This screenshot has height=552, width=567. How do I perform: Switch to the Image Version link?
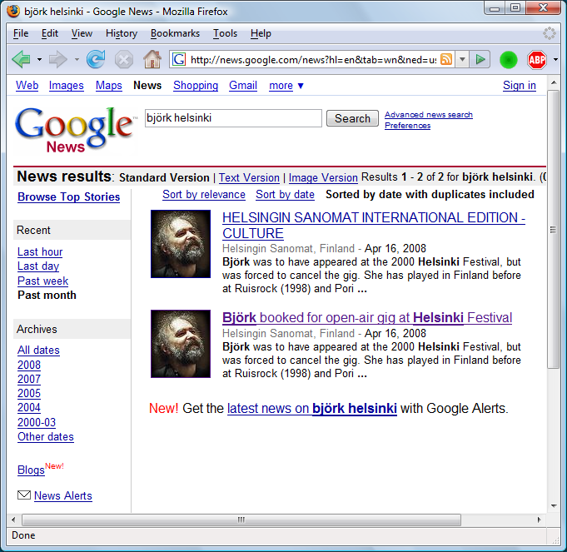[x=323, y=177]
